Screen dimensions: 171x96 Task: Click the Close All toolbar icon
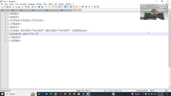click(16, 7)
